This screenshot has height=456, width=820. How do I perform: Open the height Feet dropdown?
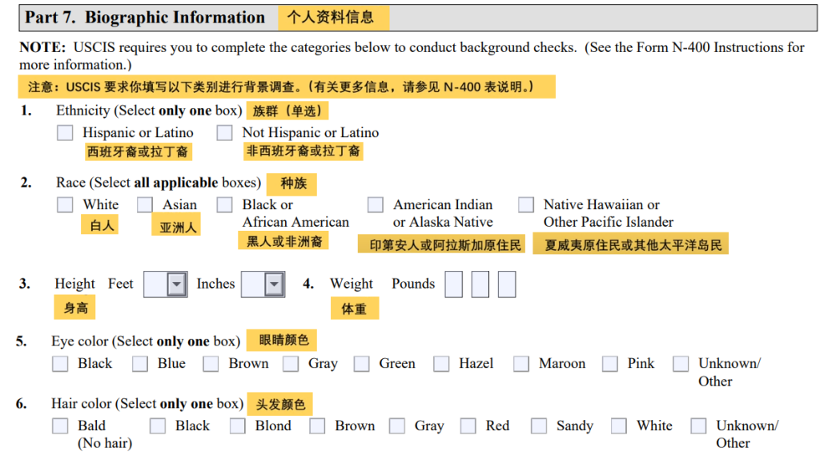175,284
